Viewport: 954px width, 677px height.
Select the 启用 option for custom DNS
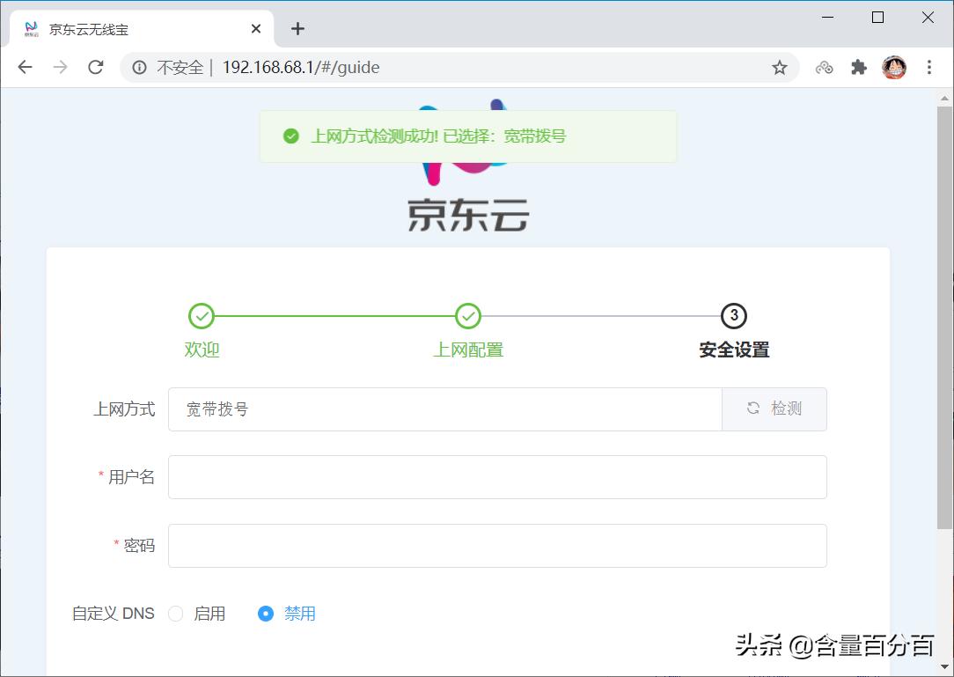175,614
